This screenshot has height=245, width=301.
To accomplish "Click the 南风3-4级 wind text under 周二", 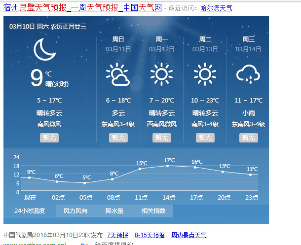I will coord(205,124).
